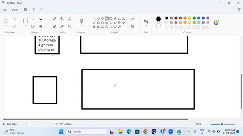Screen dimensions: 243x136
Task: Select the Eraser tool
Action: [x=54, y=26]
